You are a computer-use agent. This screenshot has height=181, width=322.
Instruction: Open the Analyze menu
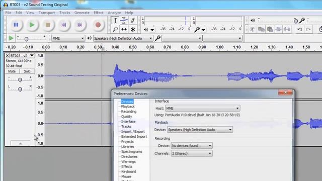[114, 13]
